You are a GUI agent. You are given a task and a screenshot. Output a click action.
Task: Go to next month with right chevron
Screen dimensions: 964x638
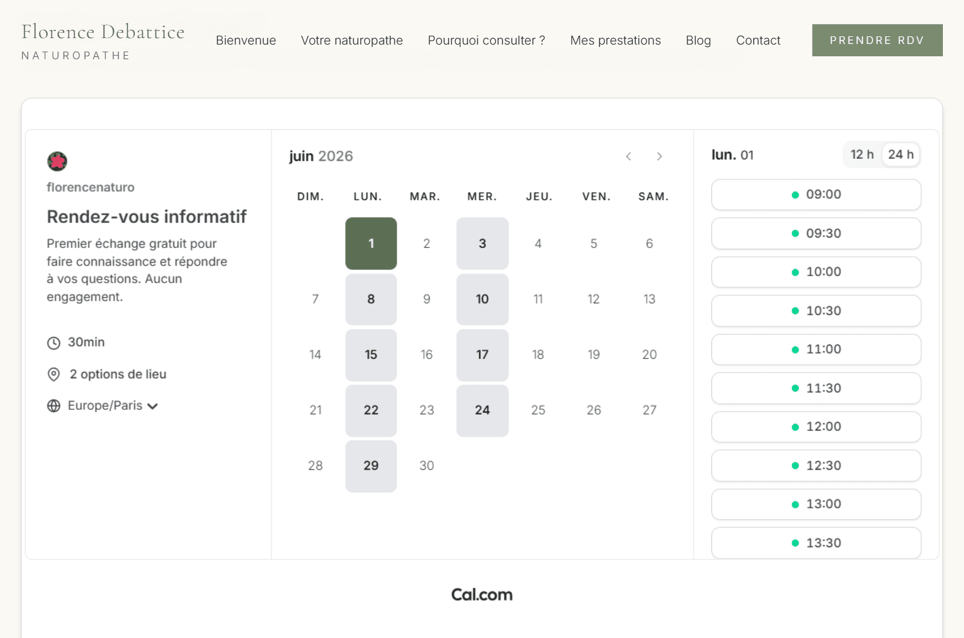pos(660,156)
